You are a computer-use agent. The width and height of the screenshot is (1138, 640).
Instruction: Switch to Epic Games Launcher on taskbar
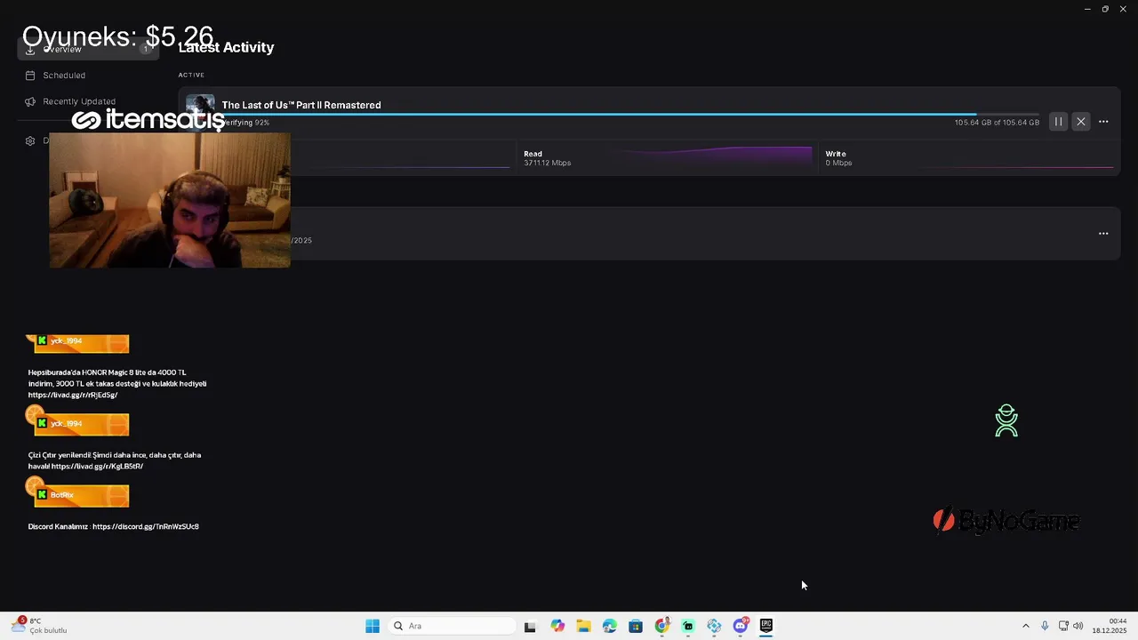pos(766,626)
